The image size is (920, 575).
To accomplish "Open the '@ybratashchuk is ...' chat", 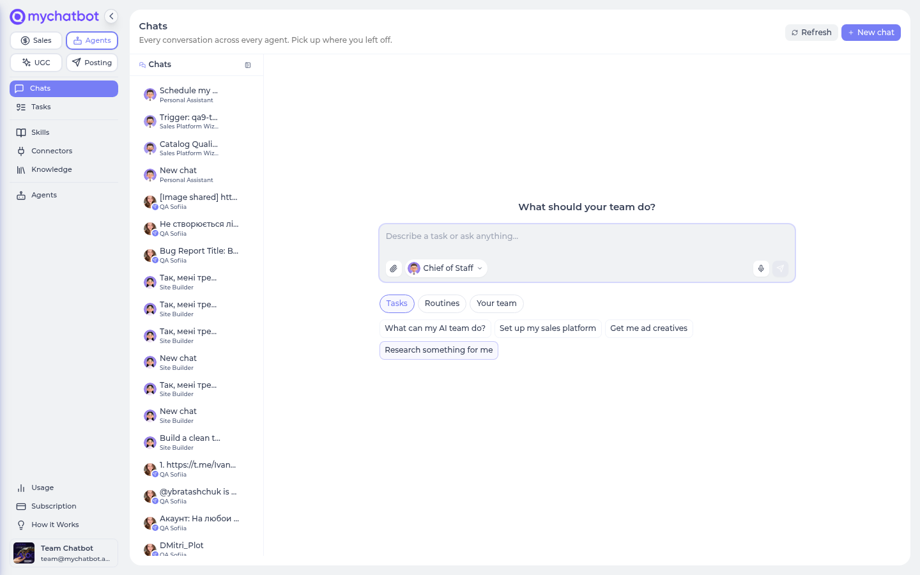I will tap(196, 496).
